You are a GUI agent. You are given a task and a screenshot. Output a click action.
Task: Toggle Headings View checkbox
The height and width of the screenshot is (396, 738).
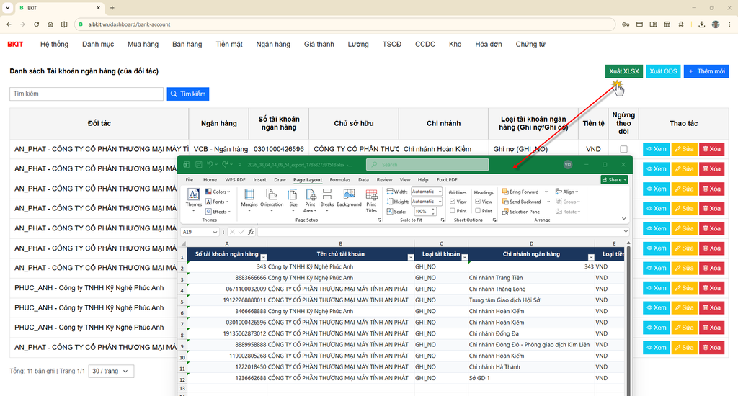click(x=478, y=202)
